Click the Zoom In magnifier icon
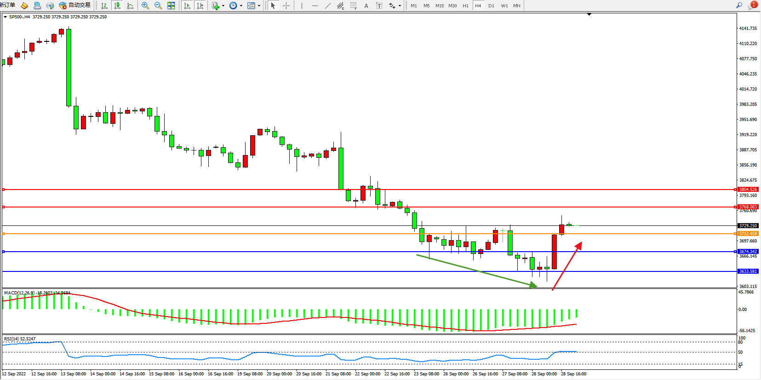The height and width of the screenshot is (380, 761). coord(145,6)
